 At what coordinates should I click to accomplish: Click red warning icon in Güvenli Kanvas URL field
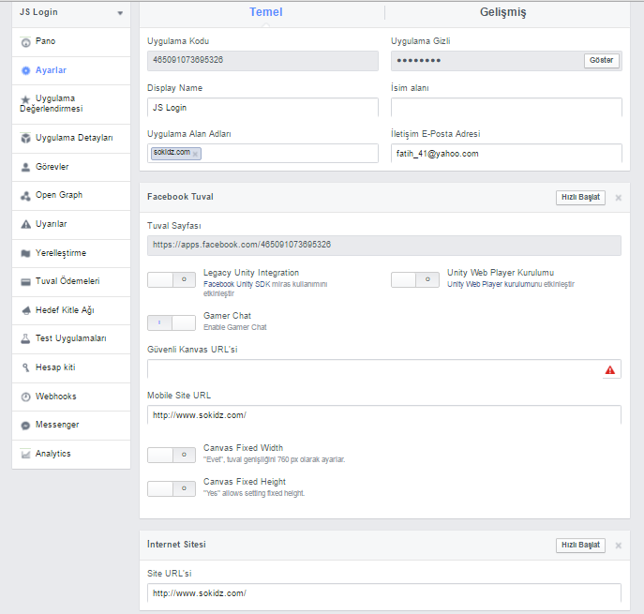pos(610,370)
